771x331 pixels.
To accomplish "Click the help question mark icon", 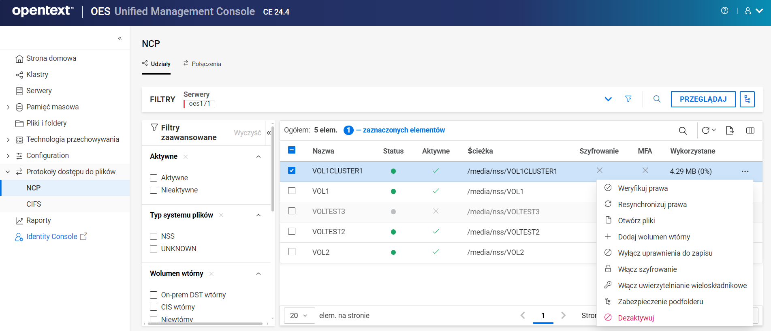I will click(x=724, y=11).
